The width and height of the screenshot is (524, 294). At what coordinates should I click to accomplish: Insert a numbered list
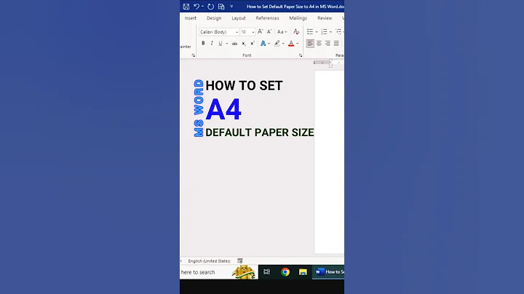click(x=324, y=32)
